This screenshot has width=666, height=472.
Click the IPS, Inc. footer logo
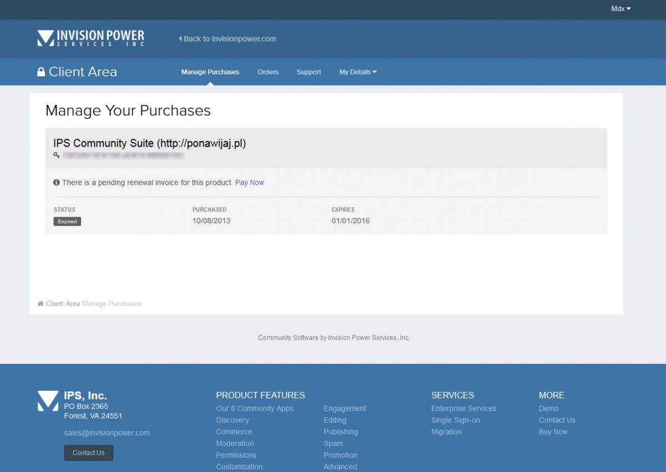(48, 401)
